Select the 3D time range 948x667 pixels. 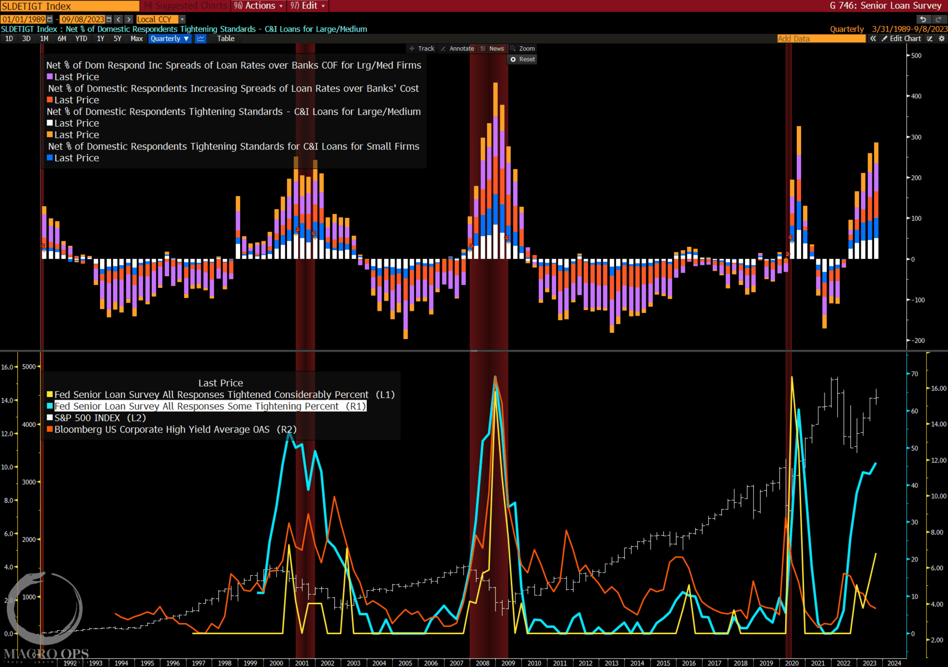tap(26, 39)
